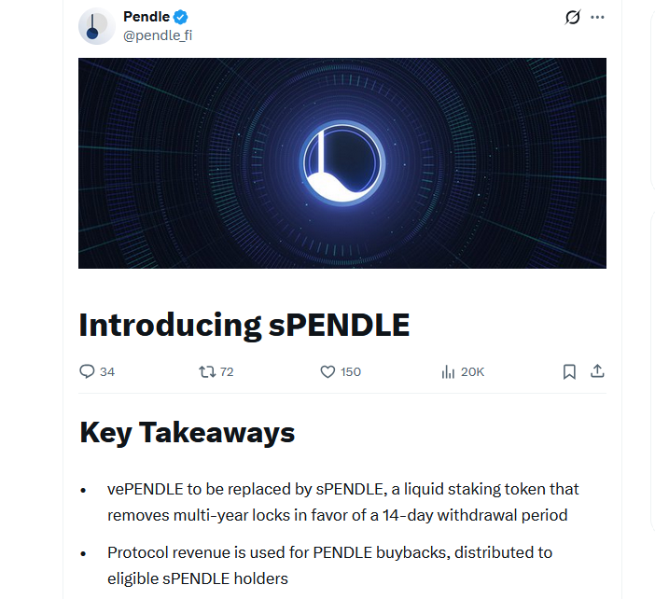Screen dimensions: 655x599
Task: Click the 34 replies count
Action: [107, 371]
